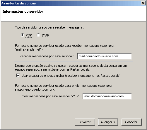Toggle the global inbox checkbox

pos(18,76)
